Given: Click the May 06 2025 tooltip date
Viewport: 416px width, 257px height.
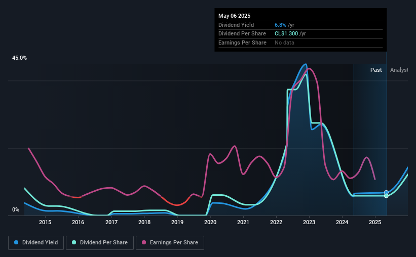Looking at the screenshot, I should click(x=234, y=16).
